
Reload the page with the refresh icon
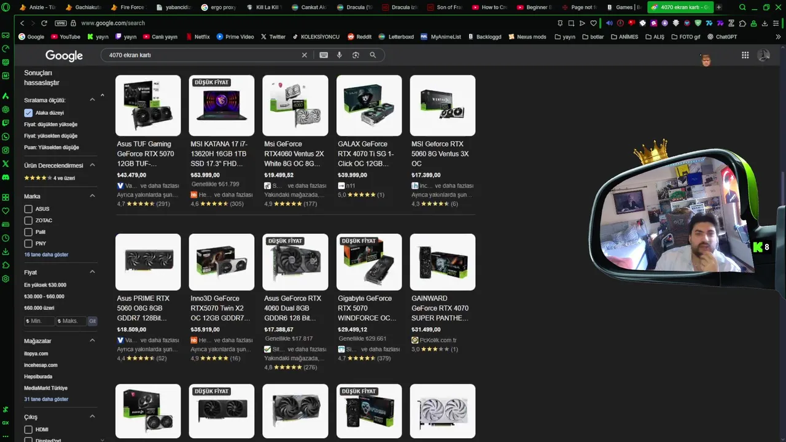point(44,23)
